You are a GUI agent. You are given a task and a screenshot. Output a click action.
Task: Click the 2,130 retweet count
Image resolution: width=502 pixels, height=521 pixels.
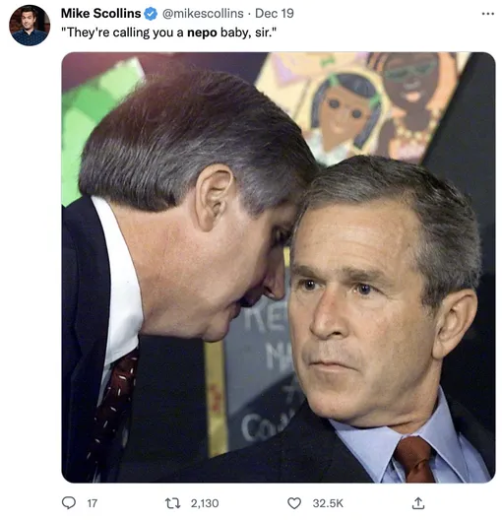tap(205, 503)
